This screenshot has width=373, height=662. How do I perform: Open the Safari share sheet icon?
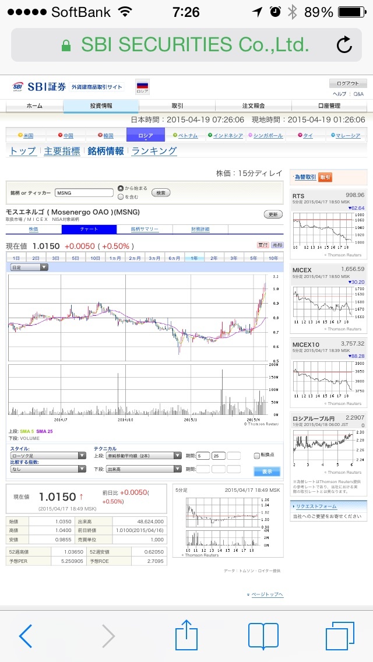186,635
